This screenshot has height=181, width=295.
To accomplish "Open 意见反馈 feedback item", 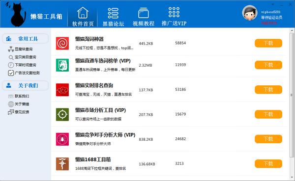I will tap(19, 112).
